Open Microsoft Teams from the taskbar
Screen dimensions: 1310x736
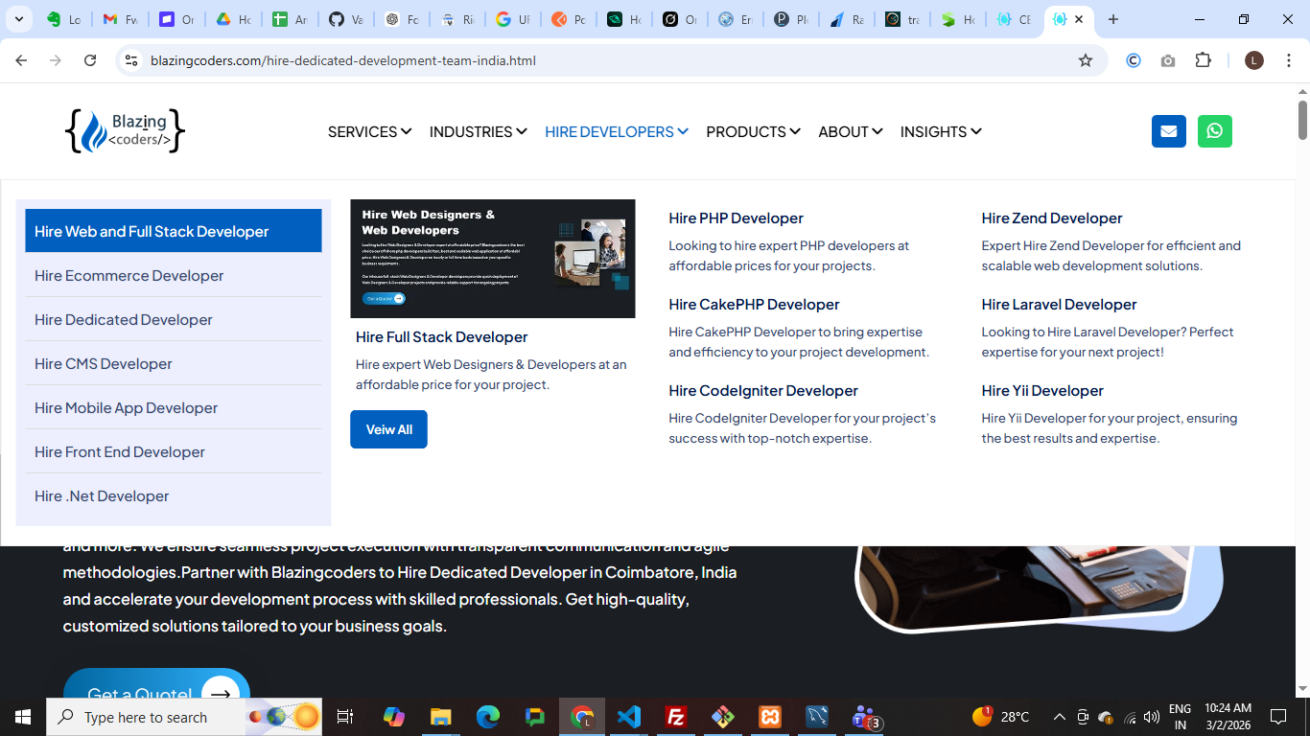coord(866,717)
